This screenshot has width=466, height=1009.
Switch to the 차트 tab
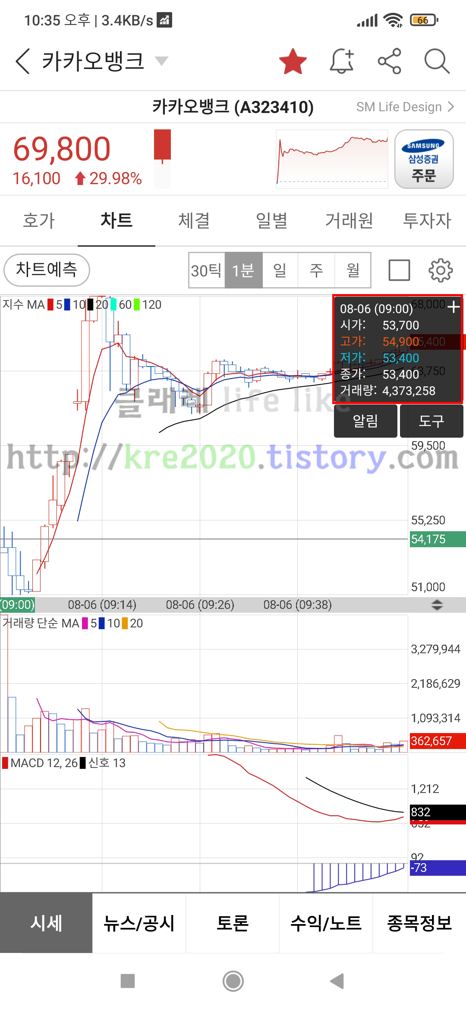(116, 221)
